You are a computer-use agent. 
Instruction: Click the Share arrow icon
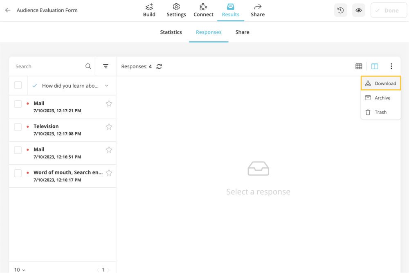click(257, 10)
